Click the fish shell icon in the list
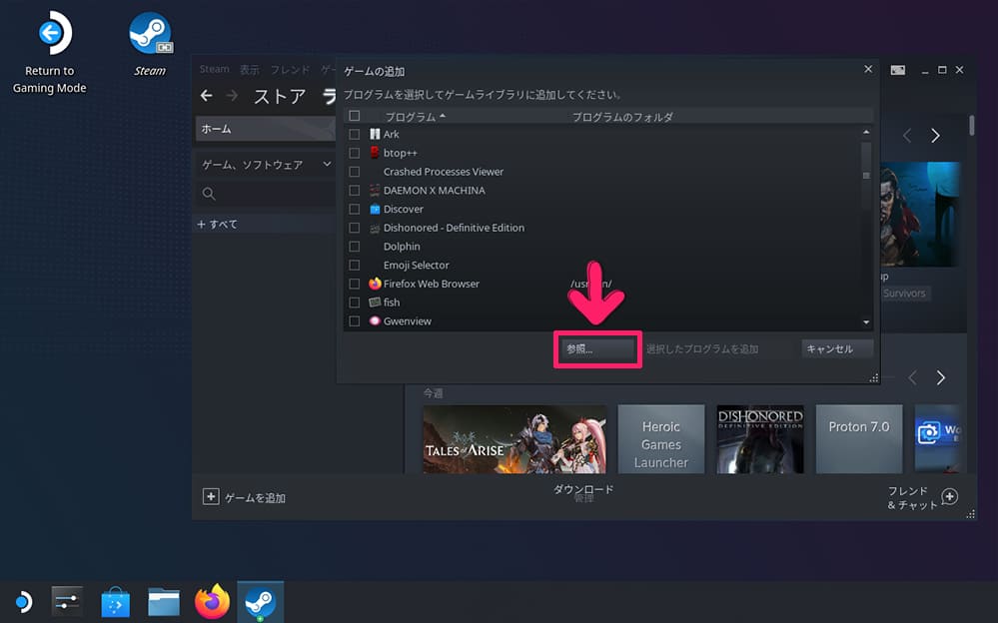This screenshot has width=998, height=623. (375, 303)
